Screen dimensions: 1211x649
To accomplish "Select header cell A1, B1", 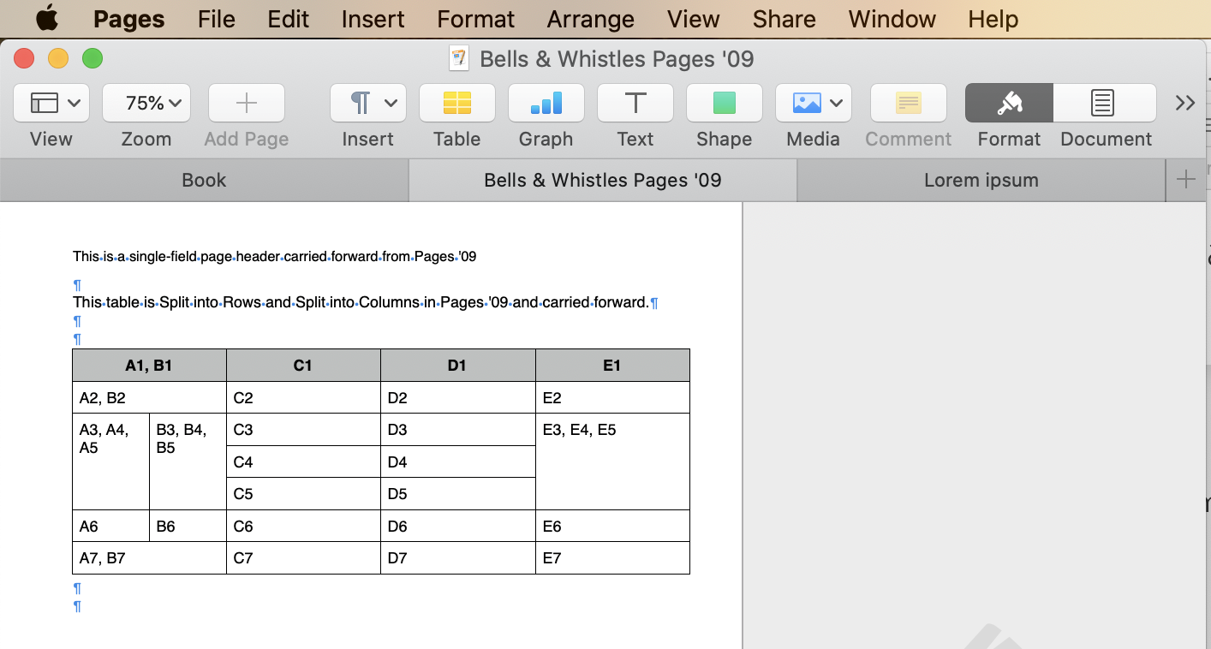I will pos(149,365).
